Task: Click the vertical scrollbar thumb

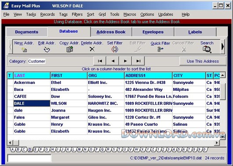Action: (222, 91)
